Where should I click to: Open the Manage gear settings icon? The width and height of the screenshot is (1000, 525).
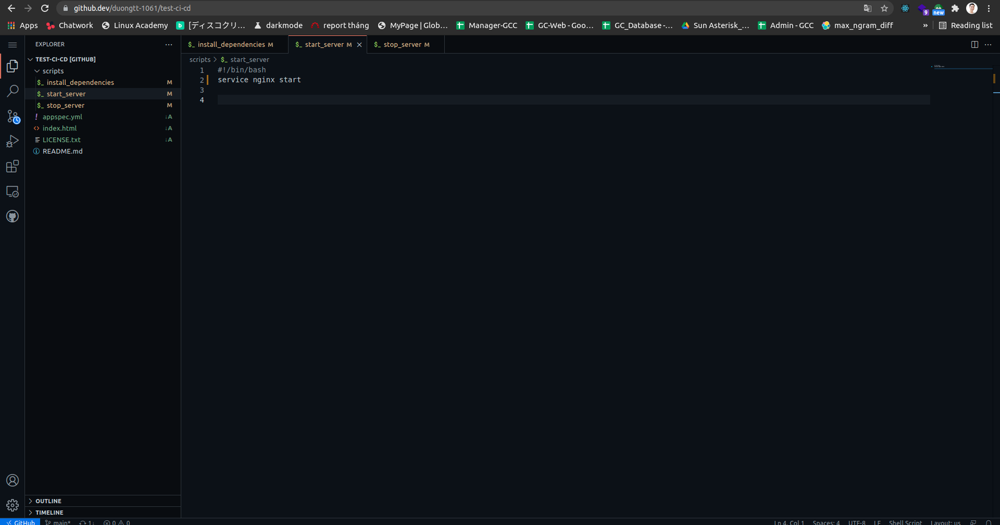(x=12, y=505)
